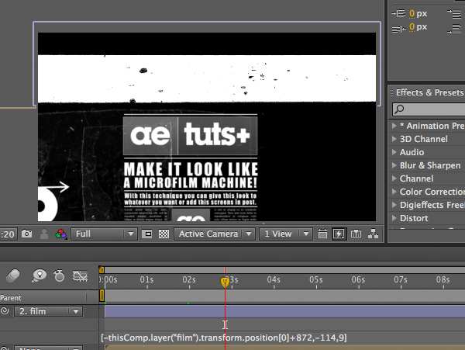The width and height of the screenshot is (465, 350).
Task: Expand the Blur & Sharpen category
Action: (394, 165)
